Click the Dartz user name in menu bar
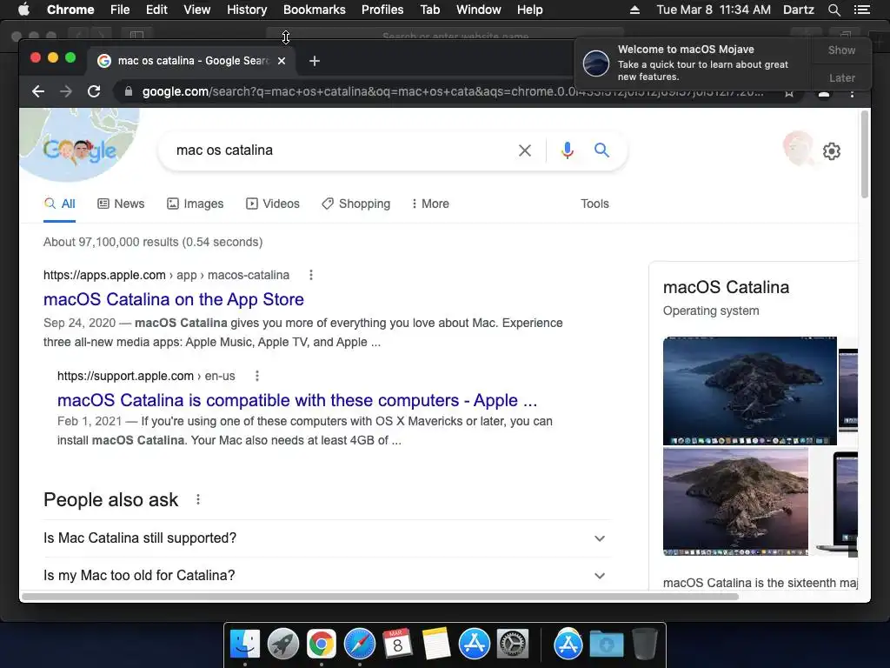Image resolution: width=890 pixels, height=668 pixels. pos(798,10)
